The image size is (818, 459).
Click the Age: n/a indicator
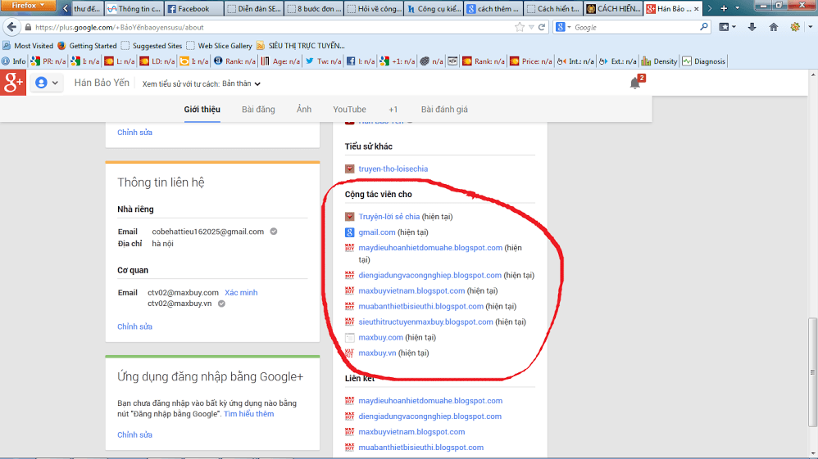pyautogui.click(x=280, y=61)
